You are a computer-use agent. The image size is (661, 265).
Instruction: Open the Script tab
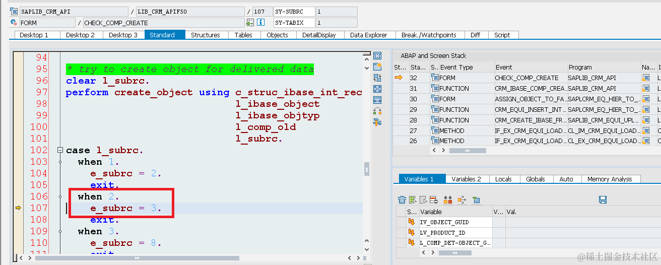502,35
